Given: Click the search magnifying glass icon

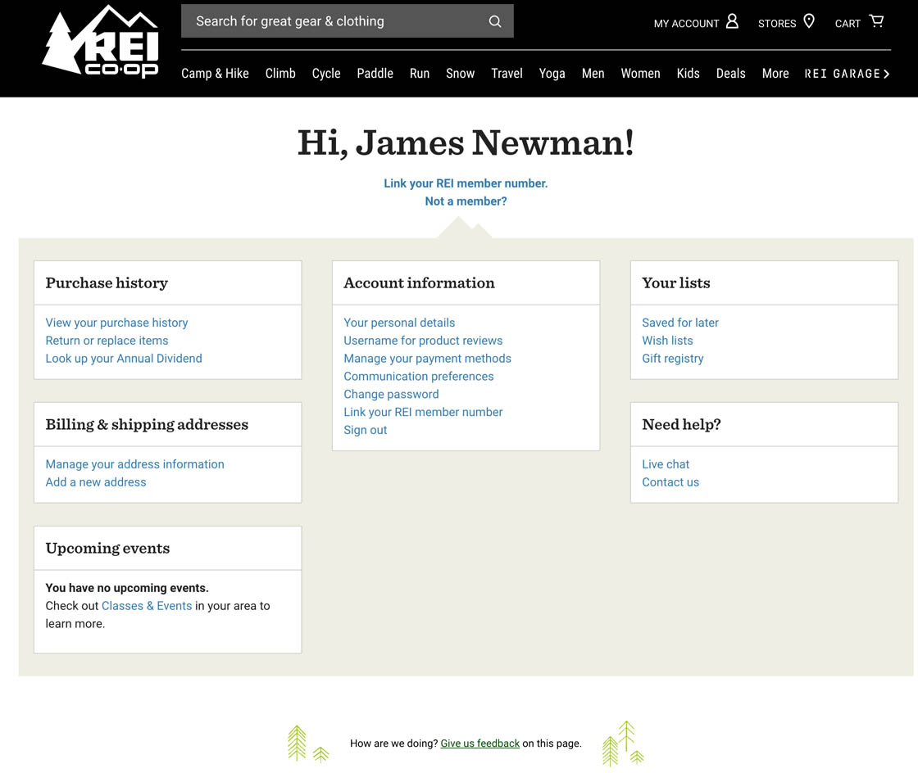Looking at the screenshot, I should (x=495, y=21).
